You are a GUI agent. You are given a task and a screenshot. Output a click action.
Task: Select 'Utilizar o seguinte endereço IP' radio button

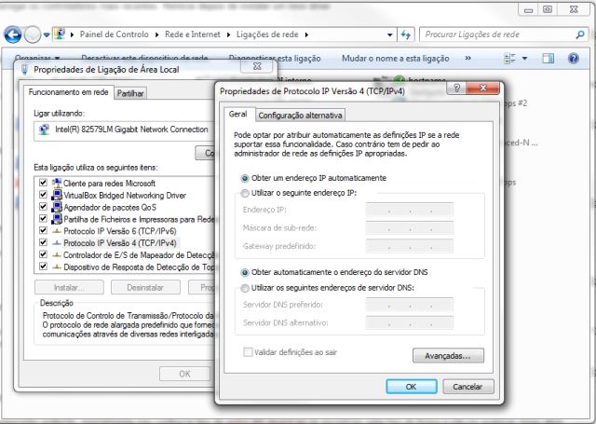[x=245, y=193]
